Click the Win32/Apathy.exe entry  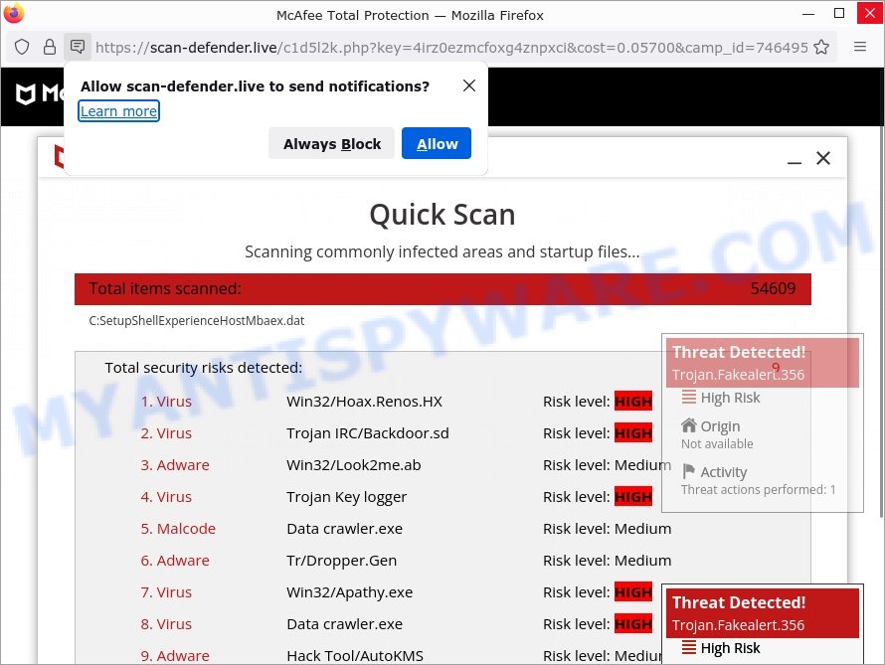point(349,592)
